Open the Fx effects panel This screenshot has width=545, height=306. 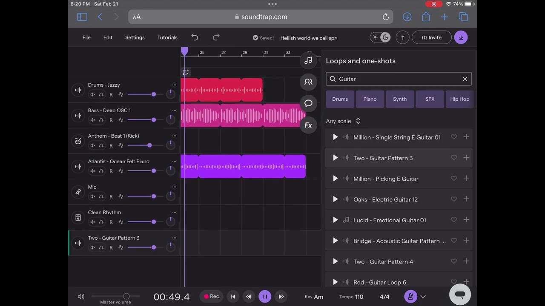308,125
